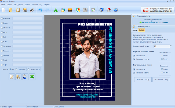175x108 pixels.
Task: Add a map with map pin icon
Action: click(78, 10)
